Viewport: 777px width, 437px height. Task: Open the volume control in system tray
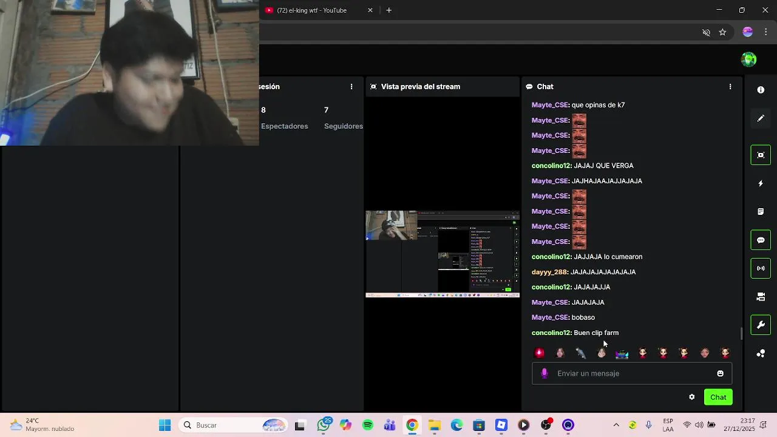point(699,425)
